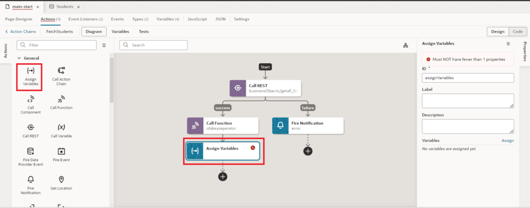Screen dimensions: 530x208
Task: Select the Call Action Chain icon
Action: pyautogui.click(x=61, y=71)
